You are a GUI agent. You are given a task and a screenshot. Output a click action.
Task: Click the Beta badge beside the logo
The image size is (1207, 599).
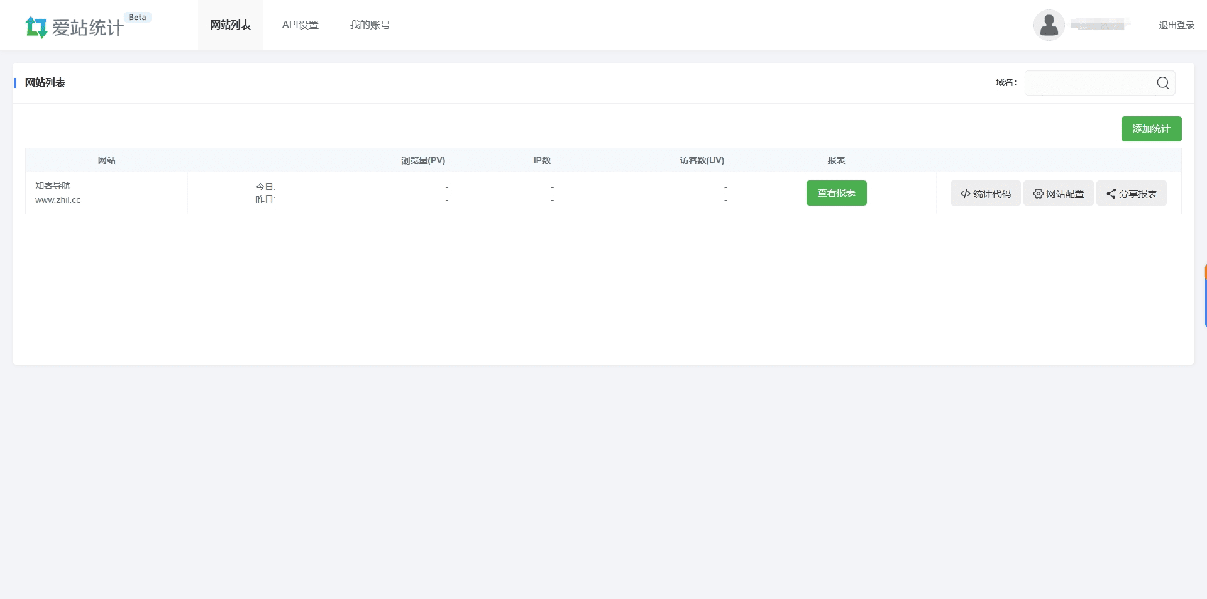point(137,18)
